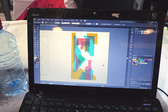This screenshot has height=112, width=168.
Task: Click the target circle of the top layer
Action: tap(154, 32)
